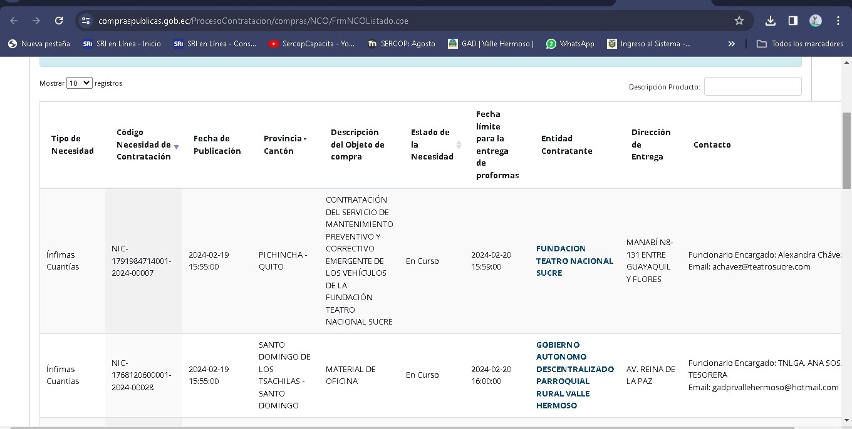This screenshot has width=852, height=429.
Task: Open the Chrome profile avatar
Action: point(815,21)
